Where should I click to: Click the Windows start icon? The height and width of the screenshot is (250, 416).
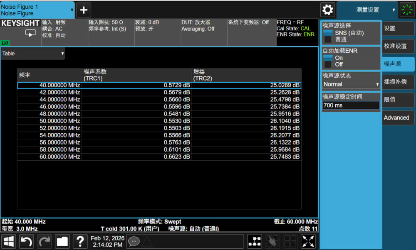click(9, 241)
